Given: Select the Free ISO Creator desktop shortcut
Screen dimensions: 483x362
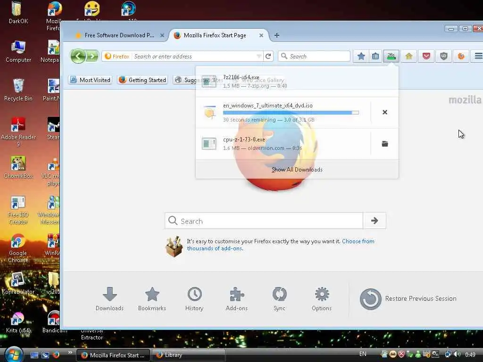Looking at the screenshot, I should (18, 210).
